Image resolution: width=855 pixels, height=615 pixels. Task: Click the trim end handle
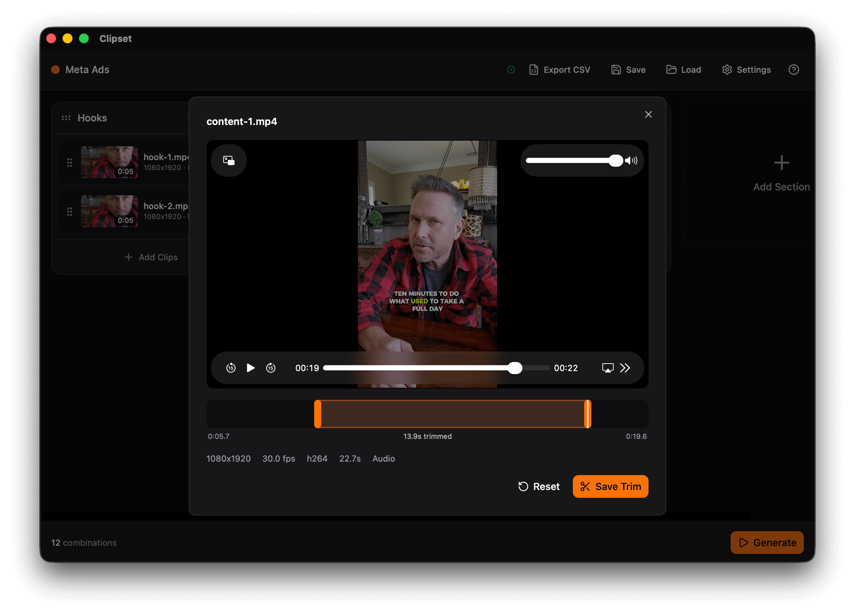point(587,414)
